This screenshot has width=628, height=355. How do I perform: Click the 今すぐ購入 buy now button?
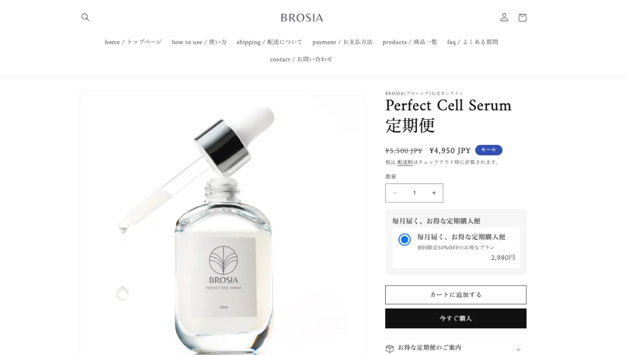point(456,318)
